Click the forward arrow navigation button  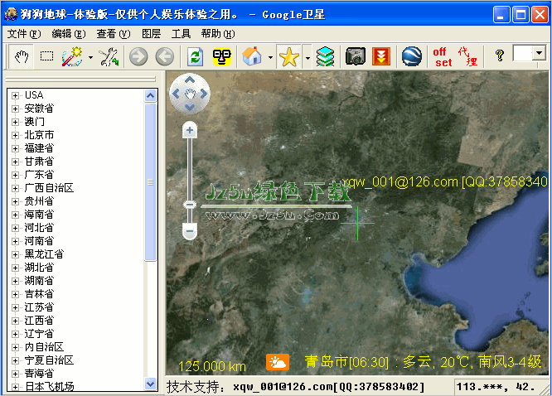[138, 56]
